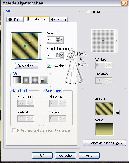Expand the Winkel 45 value dropdown
The width and height of the screenshot is (129, 163).
tap(62, 39)
